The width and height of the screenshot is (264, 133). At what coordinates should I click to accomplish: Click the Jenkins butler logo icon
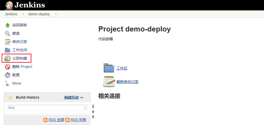tap(9, 5)
